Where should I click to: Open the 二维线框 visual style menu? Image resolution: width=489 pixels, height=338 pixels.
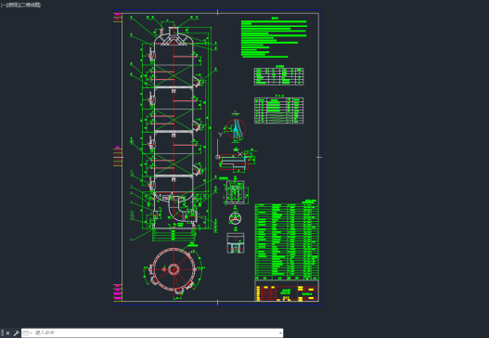[x=30, y=5]
